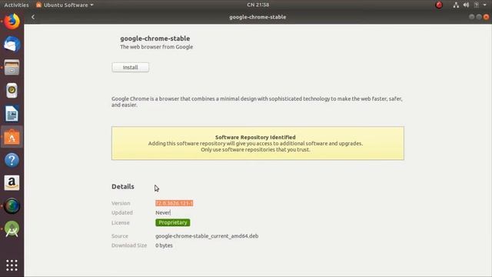This screenshot has width=492, height=277.
Task: Show Applications grid button
Action: click(x=12, y=265)
